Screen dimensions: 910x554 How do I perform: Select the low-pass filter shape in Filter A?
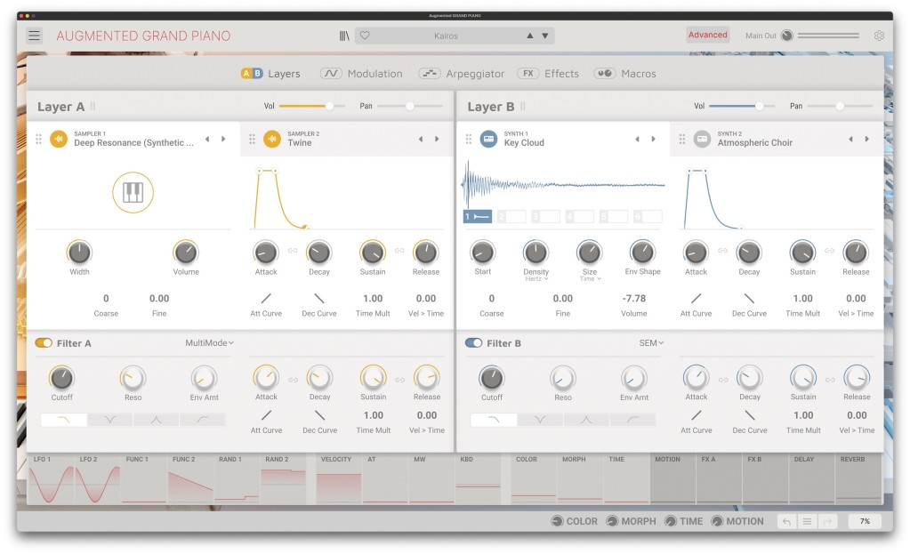tap(64, 420)
